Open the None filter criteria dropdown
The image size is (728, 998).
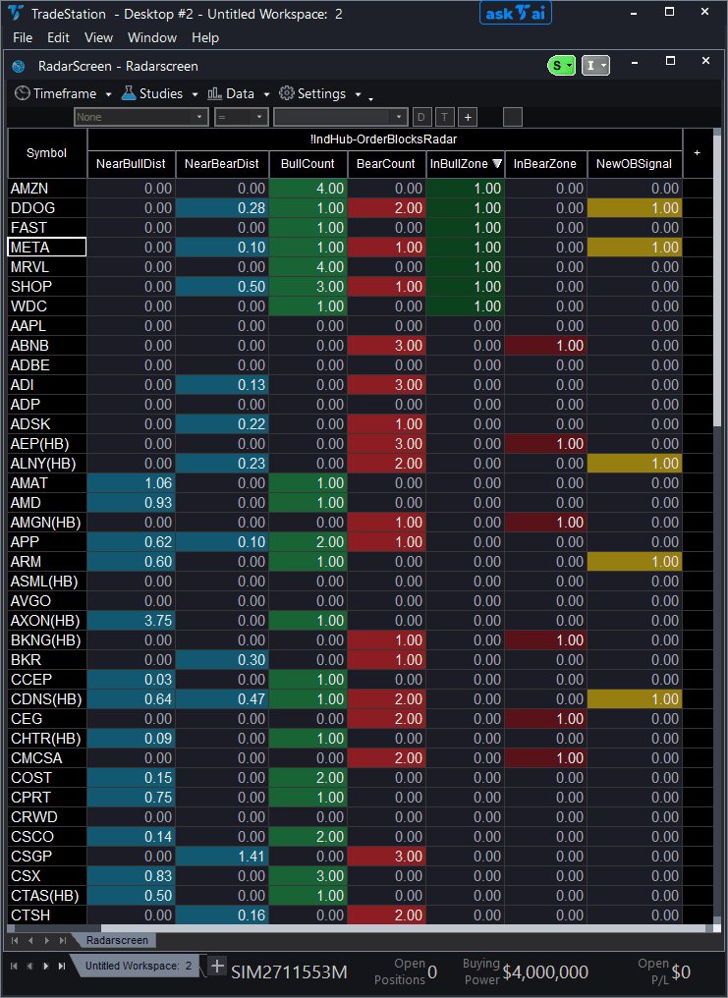[x=140, y=116]
